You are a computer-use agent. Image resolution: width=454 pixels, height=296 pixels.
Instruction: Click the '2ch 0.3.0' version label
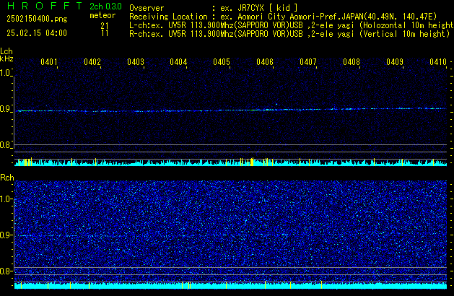[x=105, y=6]
